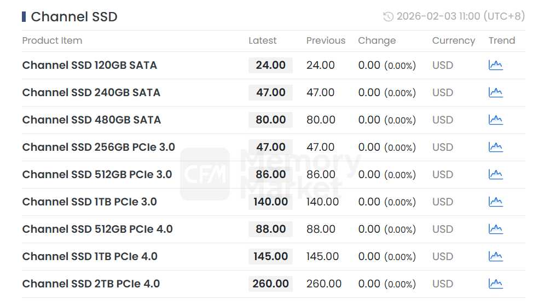Image resolution: width=550 pixels, height=306 pixels.
Task: Click the 2026-02-03 11:00 update timestamp
Action: click(x=460, y=17)
